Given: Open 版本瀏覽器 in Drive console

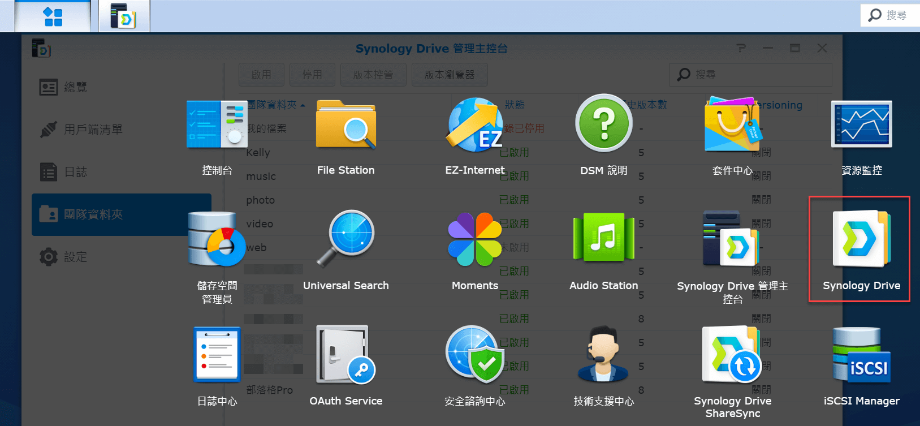Looking at the screenshot, I should pyautogui.click(x=450, y=75).
